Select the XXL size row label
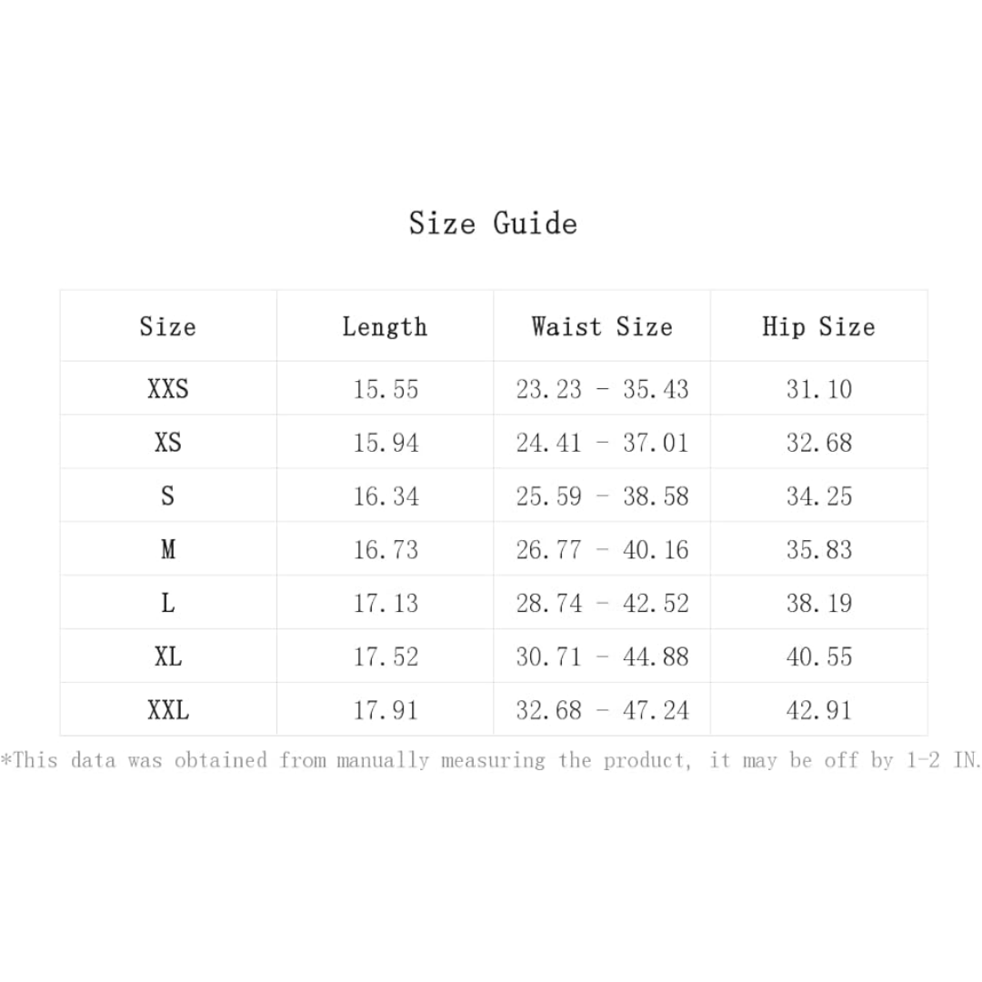 pos(167,710)
